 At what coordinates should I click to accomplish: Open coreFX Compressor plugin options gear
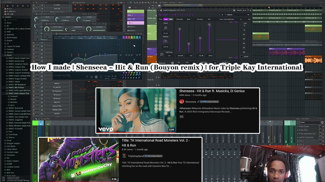(x=161, y=10)
